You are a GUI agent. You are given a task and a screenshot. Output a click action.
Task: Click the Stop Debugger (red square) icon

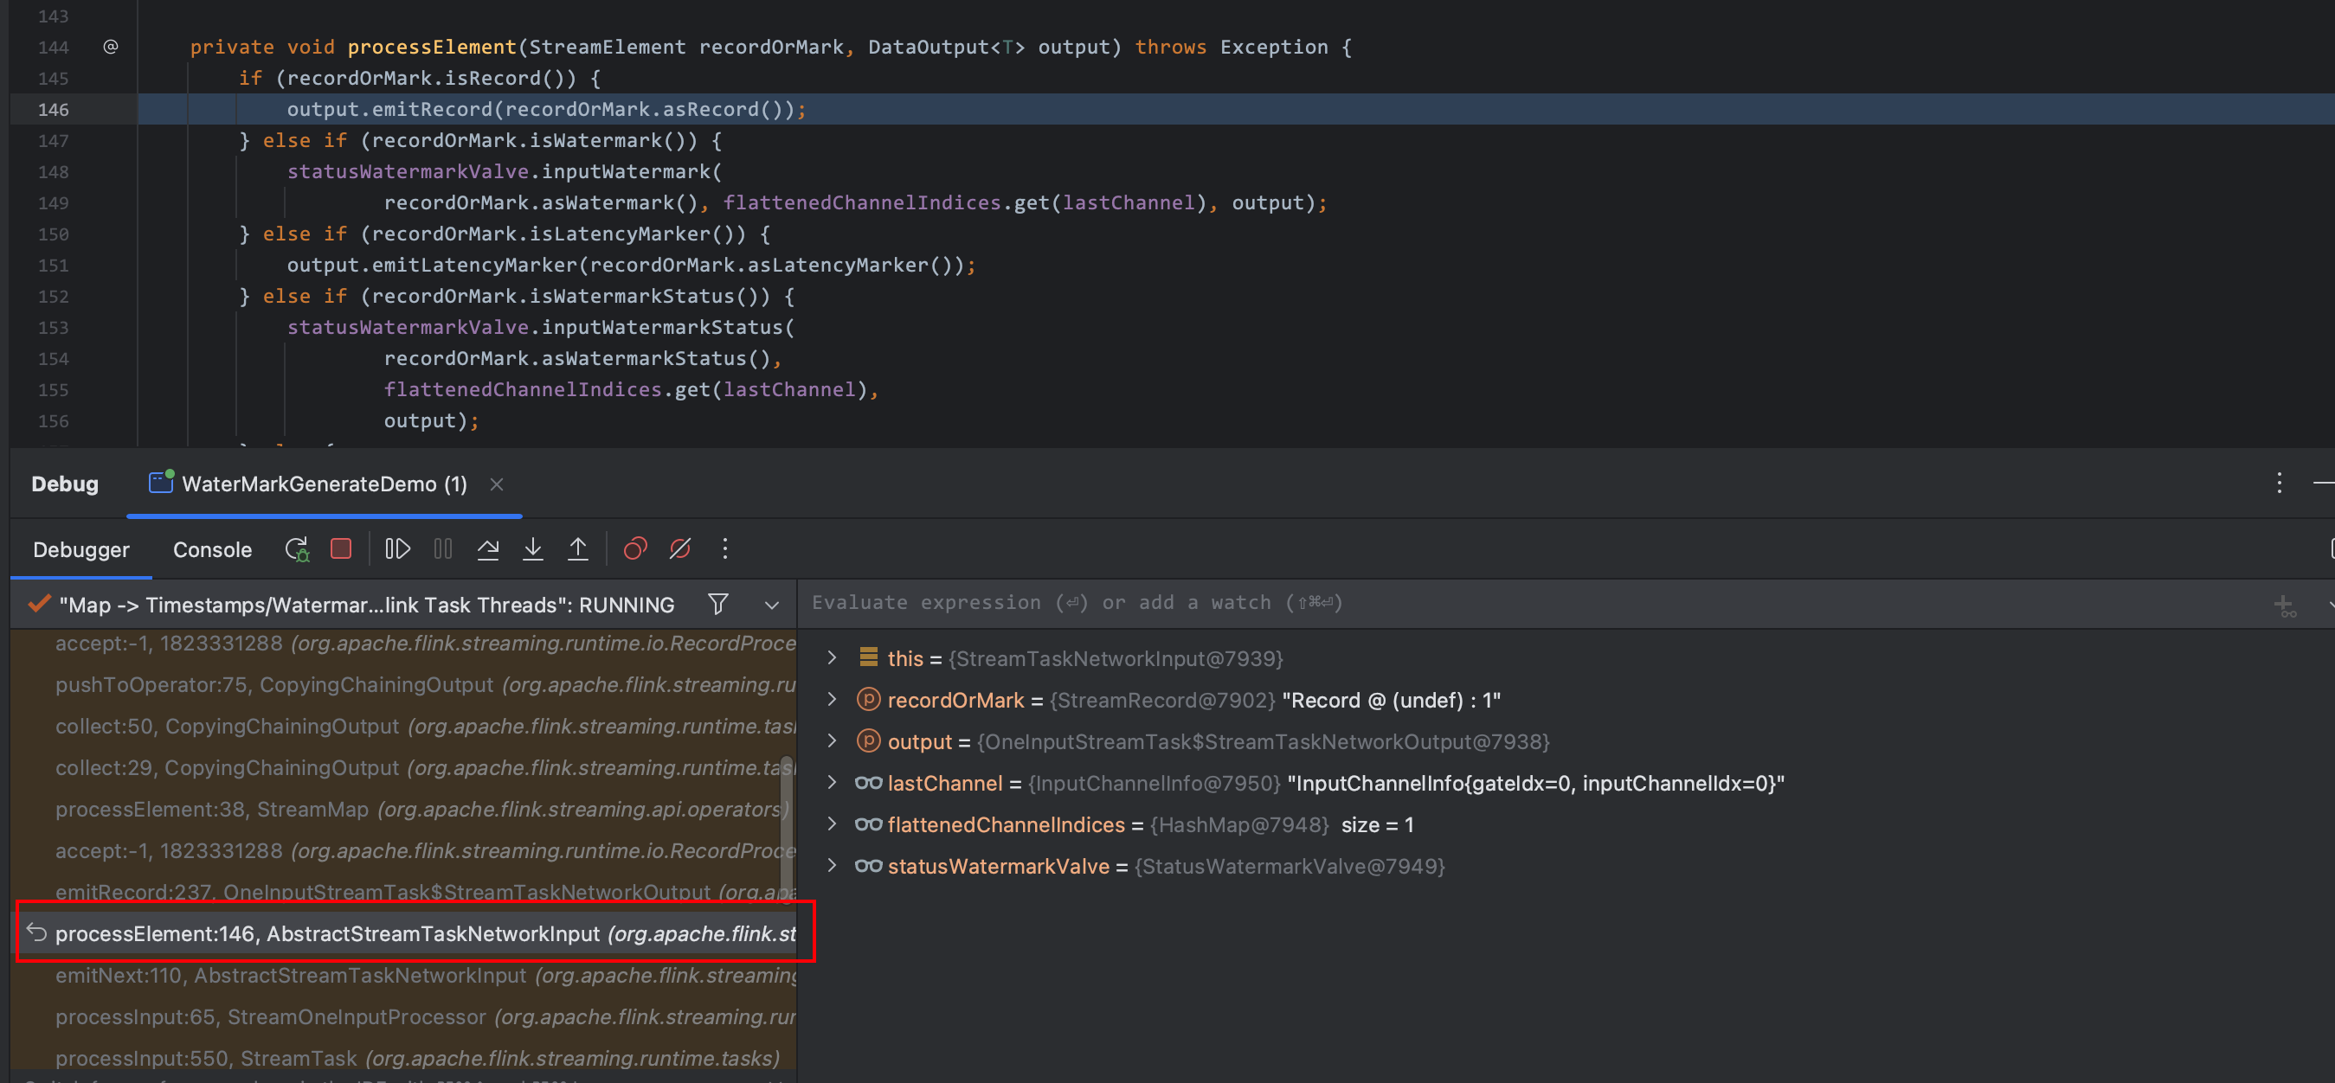point(339,549)
